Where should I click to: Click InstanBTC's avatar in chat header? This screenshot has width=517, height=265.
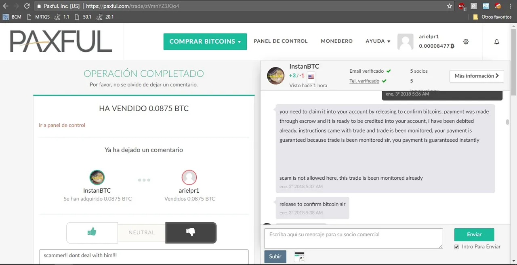click(276, 76)
